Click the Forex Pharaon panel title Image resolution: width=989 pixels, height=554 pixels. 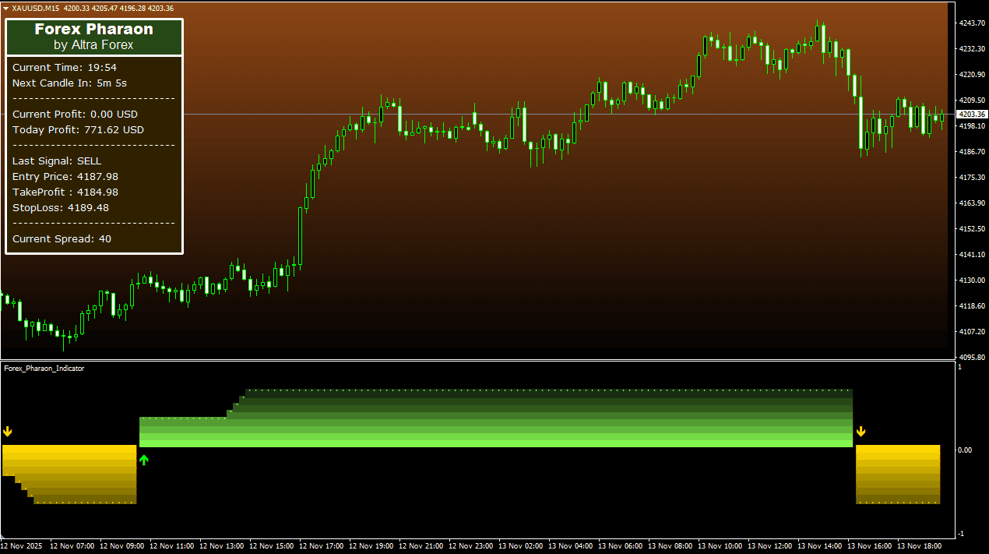[93, 30]
